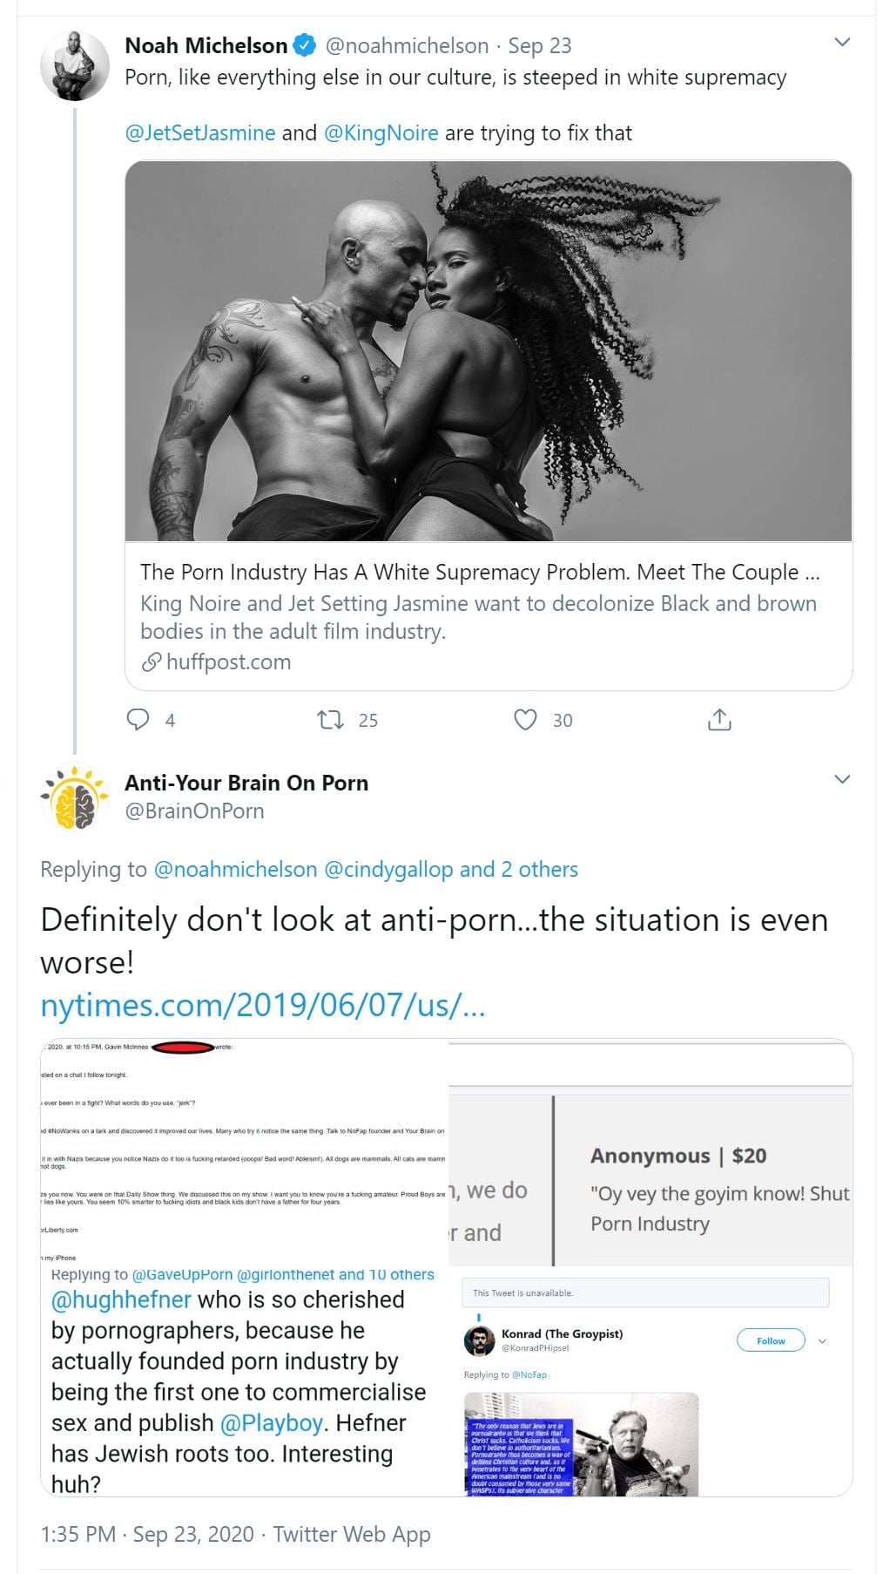The height and width of the screenshot is (1574, 883).
Task: Click the reply icon on Noah Michelson's tweet
Action: click(x=139, y=720)
